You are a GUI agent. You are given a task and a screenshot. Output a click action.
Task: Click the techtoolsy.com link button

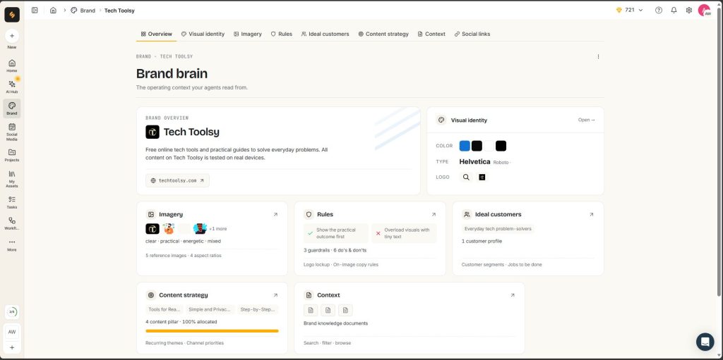pos(177,180)
